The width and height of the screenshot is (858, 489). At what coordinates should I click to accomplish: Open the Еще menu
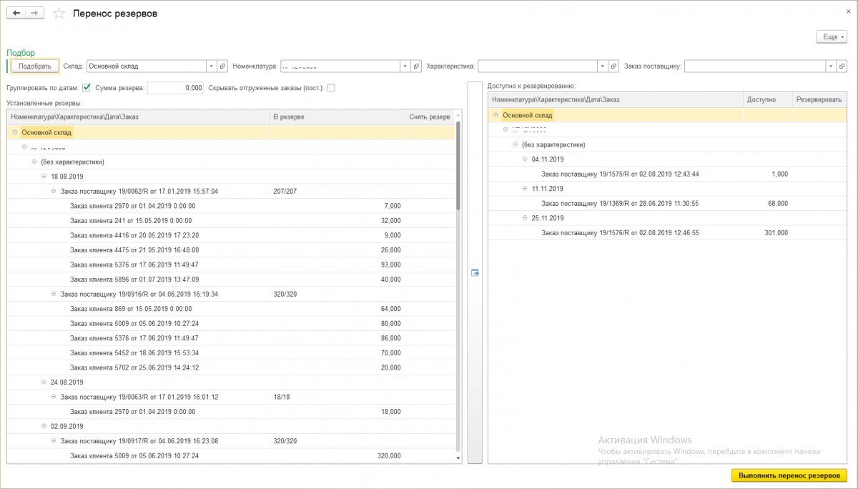[832, 36]
